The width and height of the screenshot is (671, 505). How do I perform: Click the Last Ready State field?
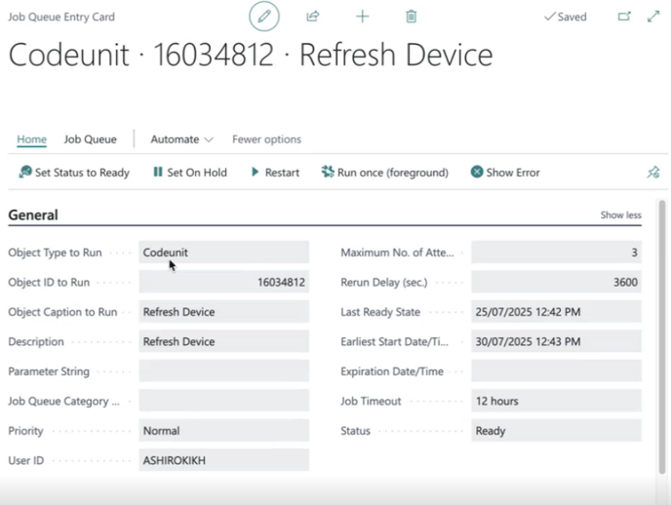click(556, 312)
